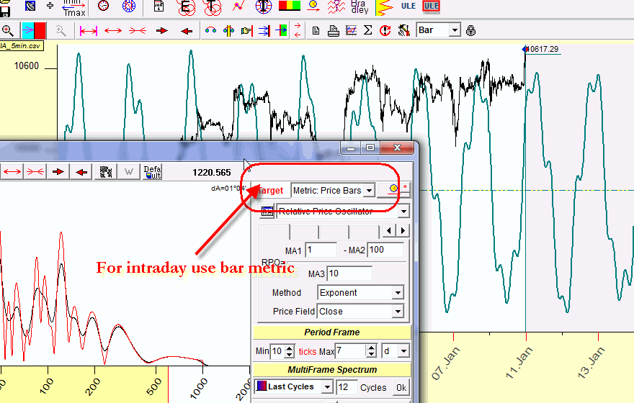The width and height of the screenshot is (634, 403).
Task: Open the Last Cycles color dropdown
Action: click(x=327, y=387)
